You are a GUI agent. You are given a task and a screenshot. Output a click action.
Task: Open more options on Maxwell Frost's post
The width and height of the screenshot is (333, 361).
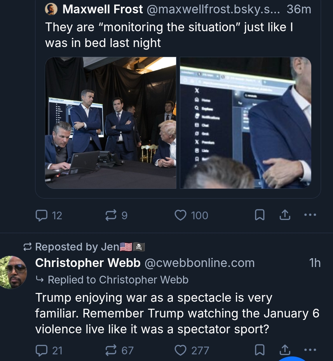tap(310, 215)
